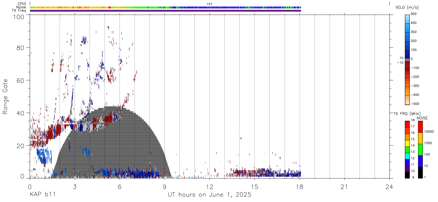Click range gate axis tick 80
This screenshot has width=438, height=202.
20,48
